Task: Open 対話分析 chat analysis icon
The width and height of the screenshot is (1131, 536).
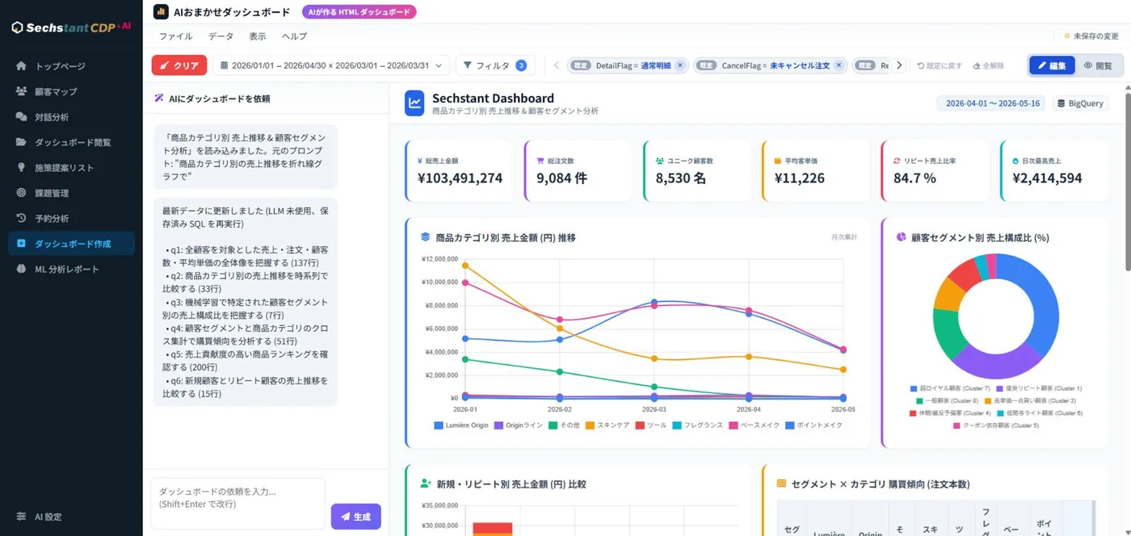Action: pos(21,117)
